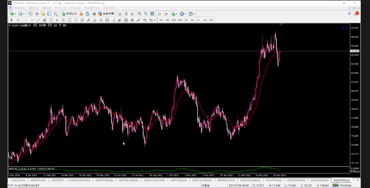Switch timeframe to M15

pyautogui.click(x=174, y=20)
